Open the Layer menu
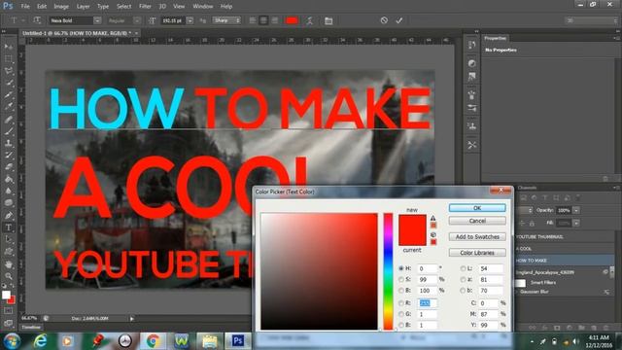The image size is (622, 350). (83, 7)
